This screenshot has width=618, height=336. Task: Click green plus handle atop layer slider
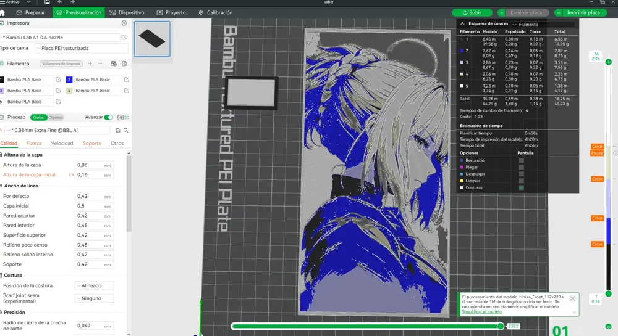pyautogui.click(x=609, y=62)
